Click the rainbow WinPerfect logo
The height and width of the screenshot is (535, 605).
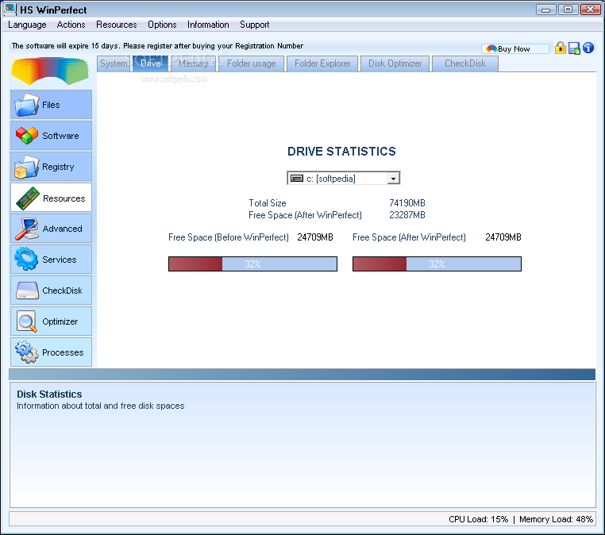coord(50,71)
